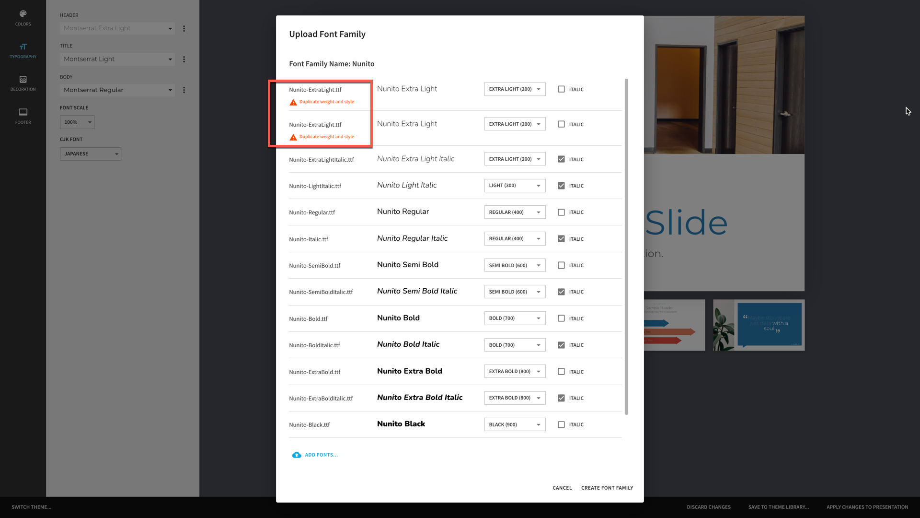Click the cloud upload Add Fonts icon

297,455
